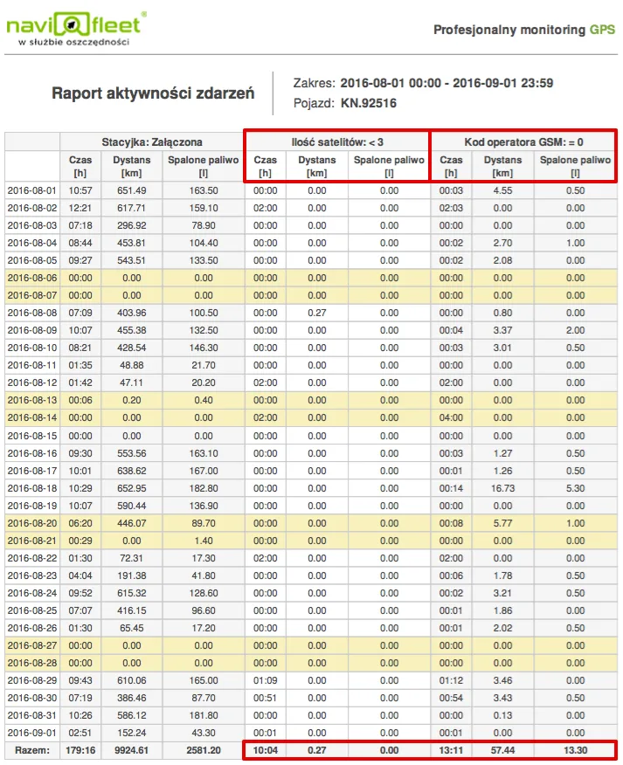Screen dimensions: 623x765
Task: Click date cell '2016-08-06'
Action: (31, 278)
